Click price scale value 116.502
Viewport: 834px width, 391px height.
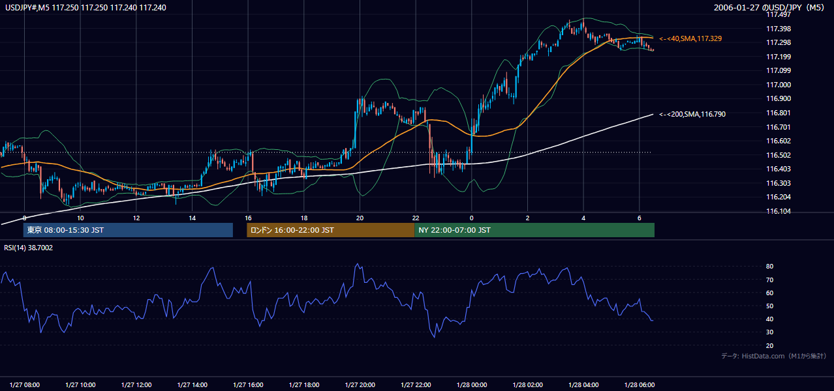pos(779,155)
